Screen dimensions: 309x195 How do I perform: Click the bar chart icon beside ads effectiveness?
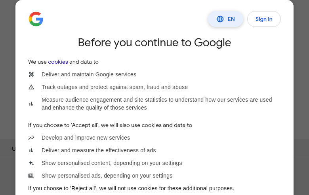tap(31, 150)
